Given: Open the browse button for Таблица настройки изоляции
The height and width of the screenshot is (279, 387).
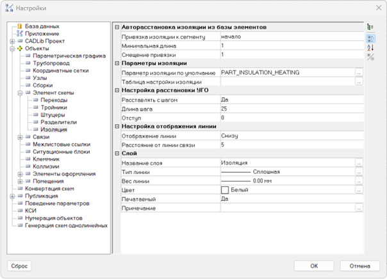Looking at the screenshot, I should 359,81.
